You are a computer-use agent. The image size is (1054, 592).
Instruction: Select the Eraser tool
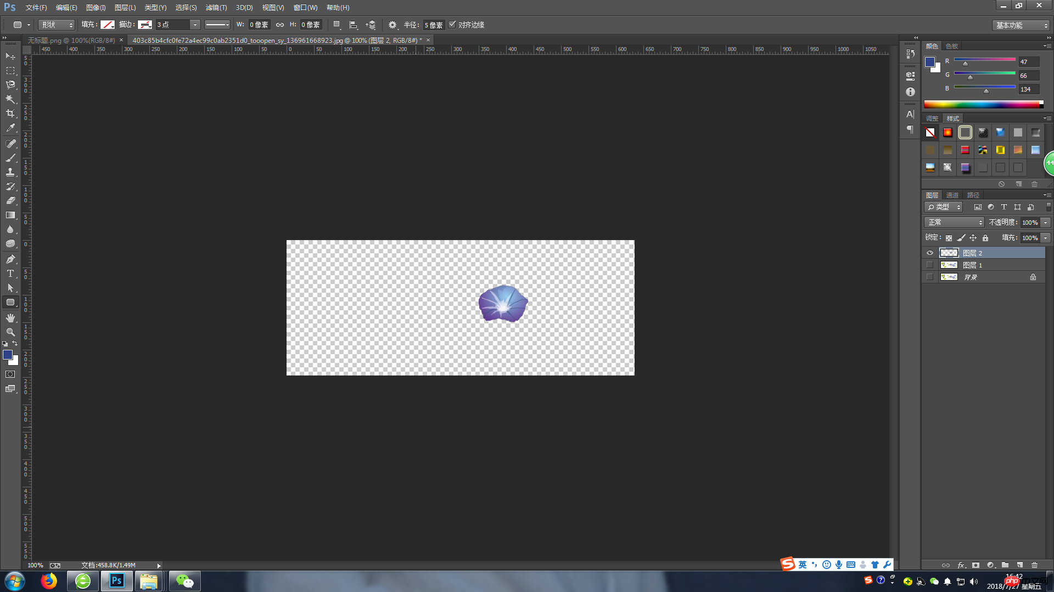click(10, 201)
